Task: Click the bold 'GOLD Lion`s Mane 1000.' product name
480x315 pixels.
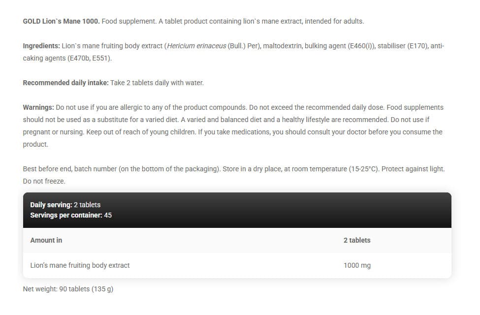Action: [61, 22]
